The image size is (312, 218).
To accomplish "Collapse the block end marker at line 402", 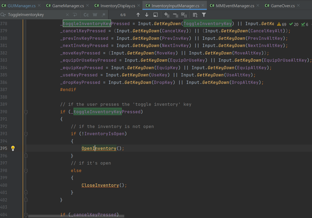I will pyautogui.click(x=26, y=200).
